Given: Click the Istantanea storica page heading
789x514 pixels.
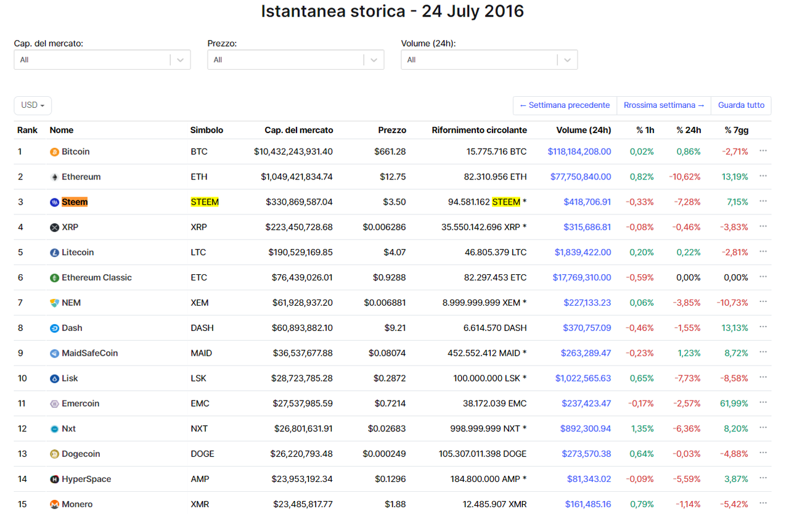Looking at the screenshot, I should (393, 11).
